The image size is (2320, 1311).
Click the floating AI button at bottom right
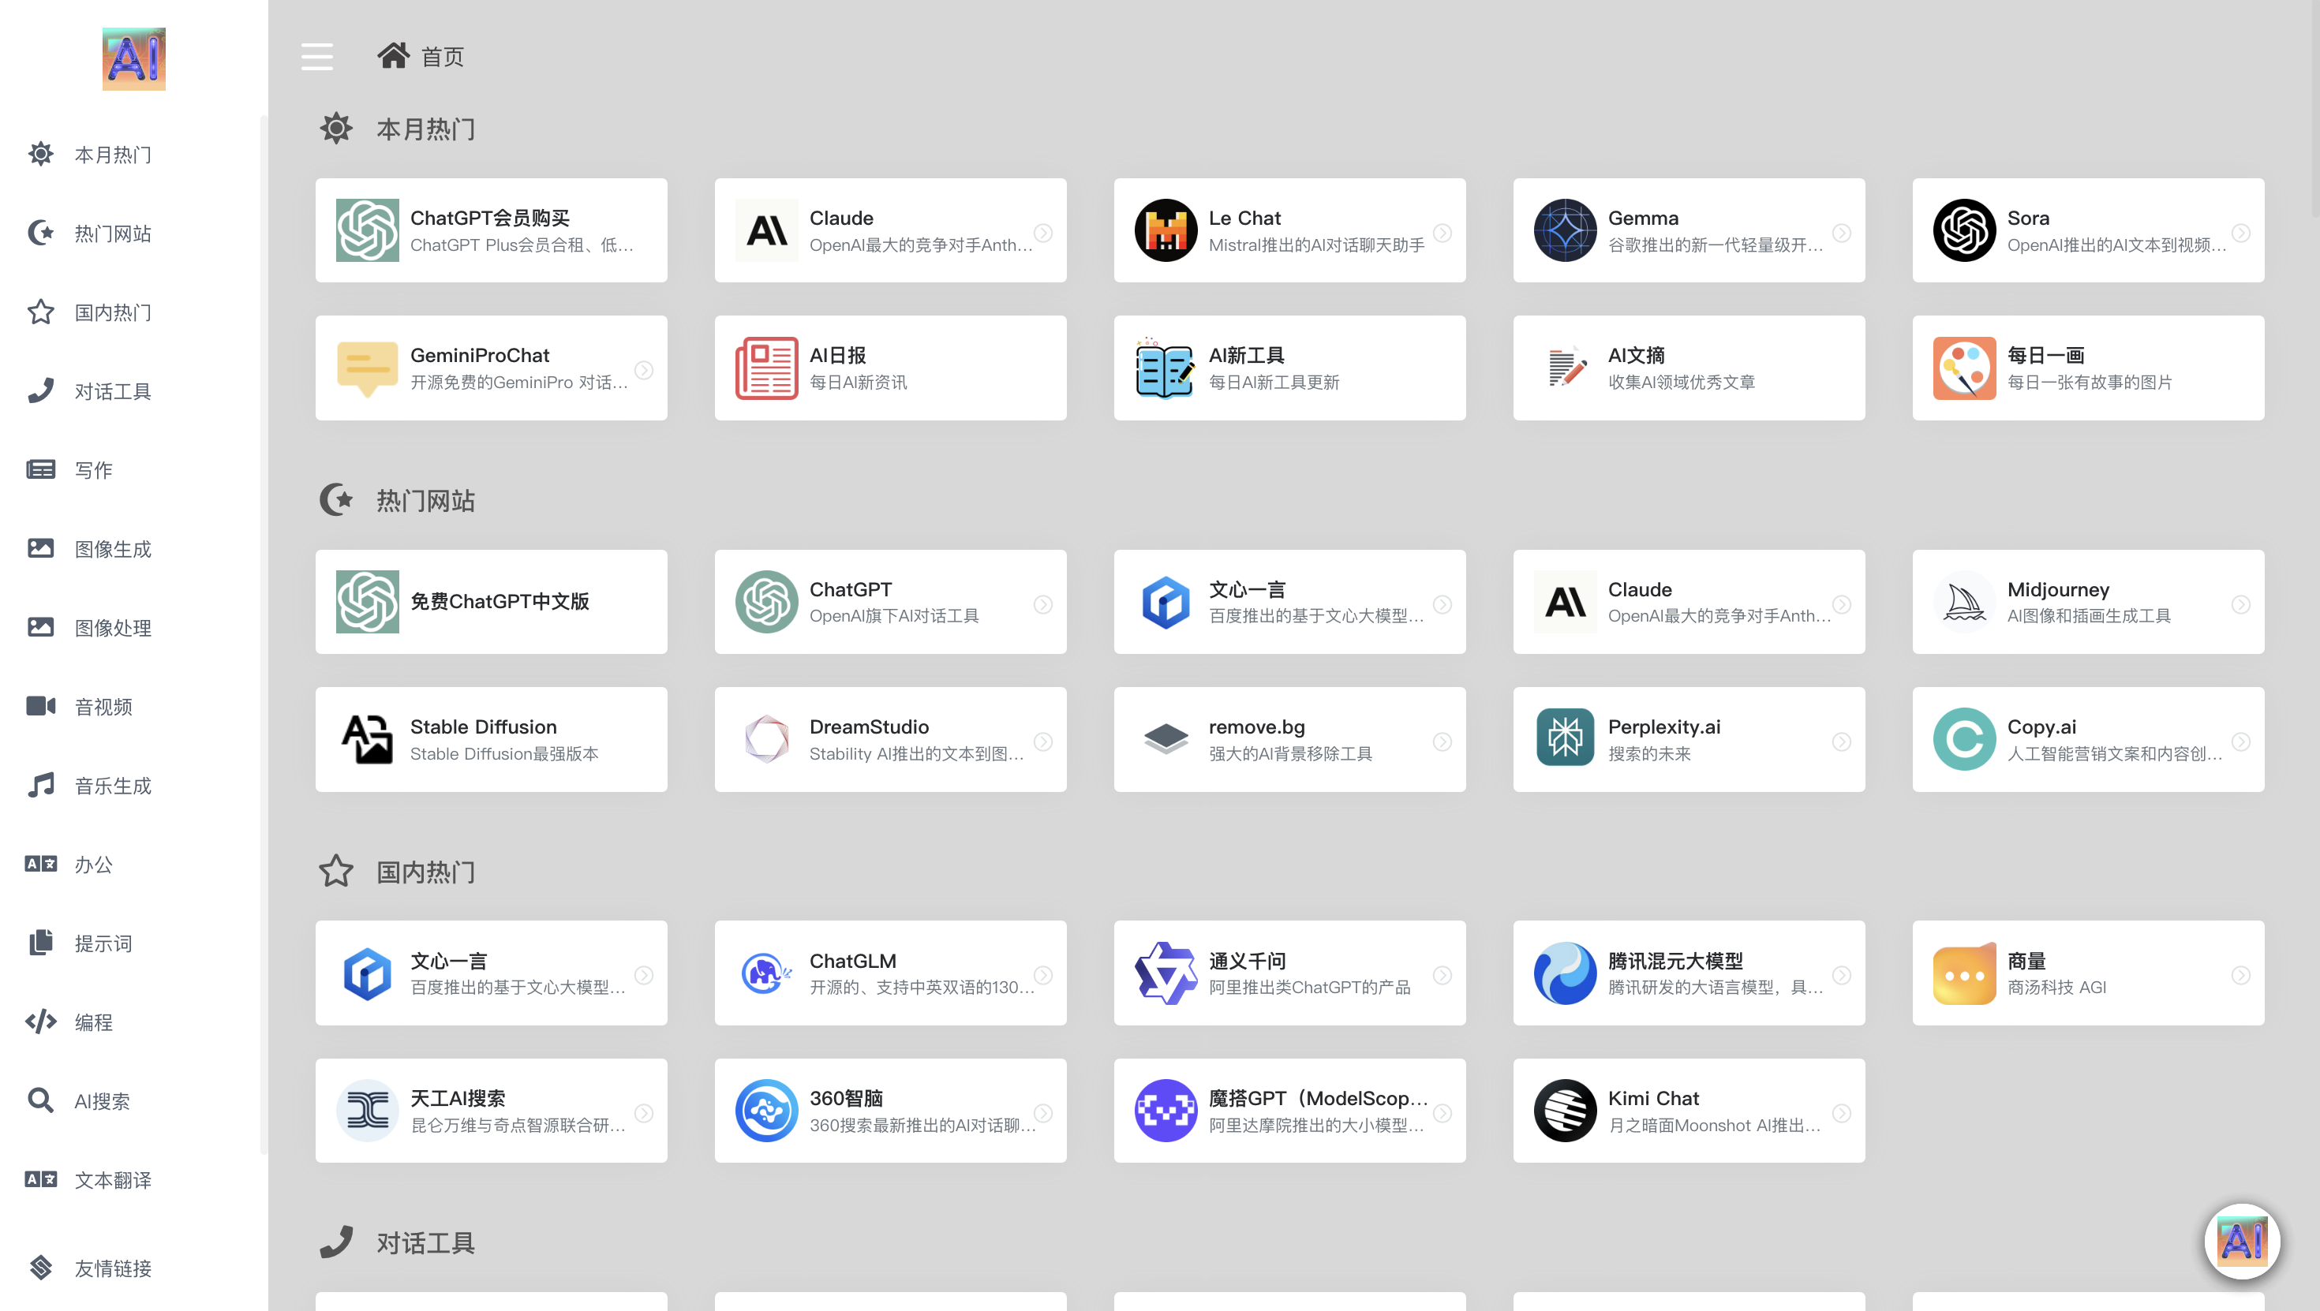[2242, 1241]
